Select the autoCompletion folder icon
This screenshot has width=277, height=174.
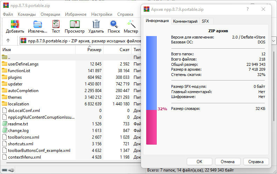5,90
